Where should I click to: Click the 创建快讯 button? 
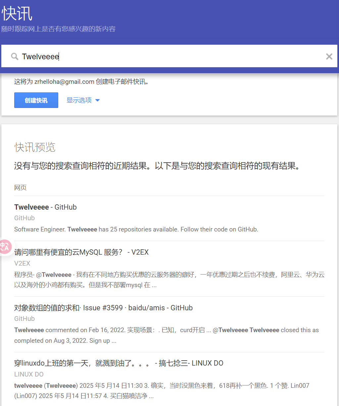36,100
